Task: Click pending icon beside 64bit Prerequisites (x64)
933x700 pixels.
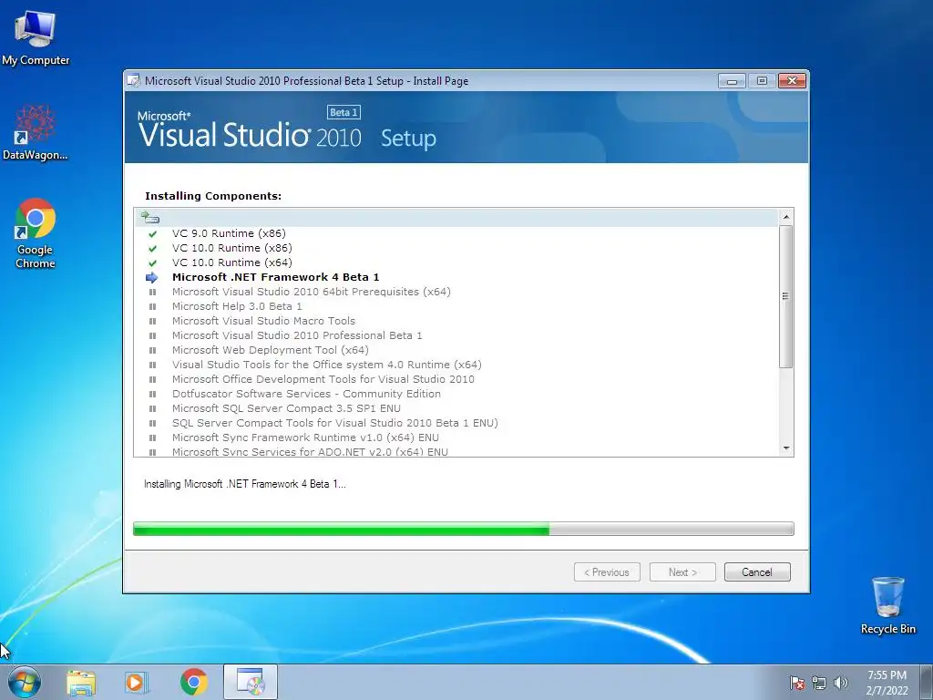Action: coord(152,293)
